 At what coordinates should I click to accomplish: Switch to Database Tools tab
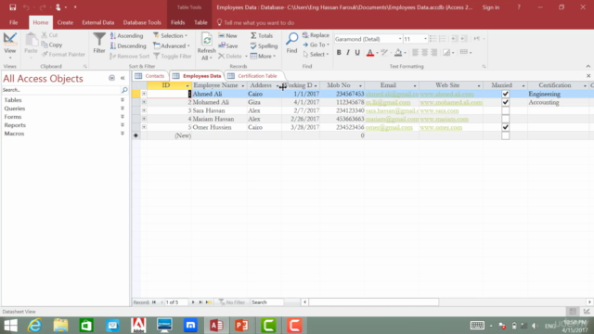(142, 22)
